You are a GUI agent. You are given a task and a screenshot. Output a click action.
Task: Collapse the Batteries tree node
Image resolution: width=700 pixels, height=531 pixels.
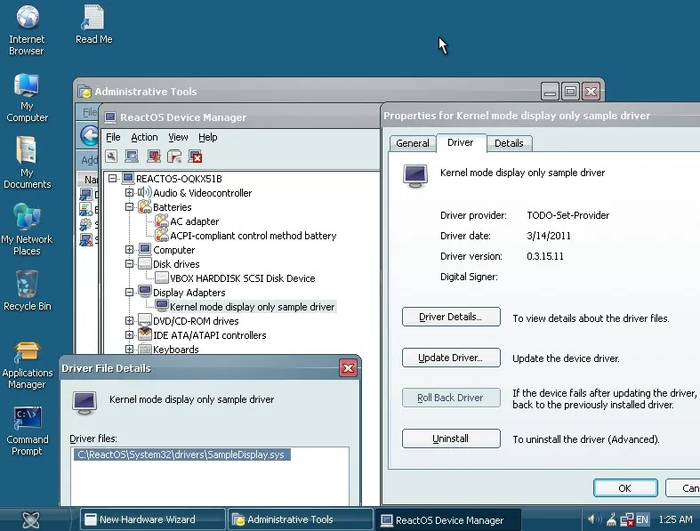[130, 207]
